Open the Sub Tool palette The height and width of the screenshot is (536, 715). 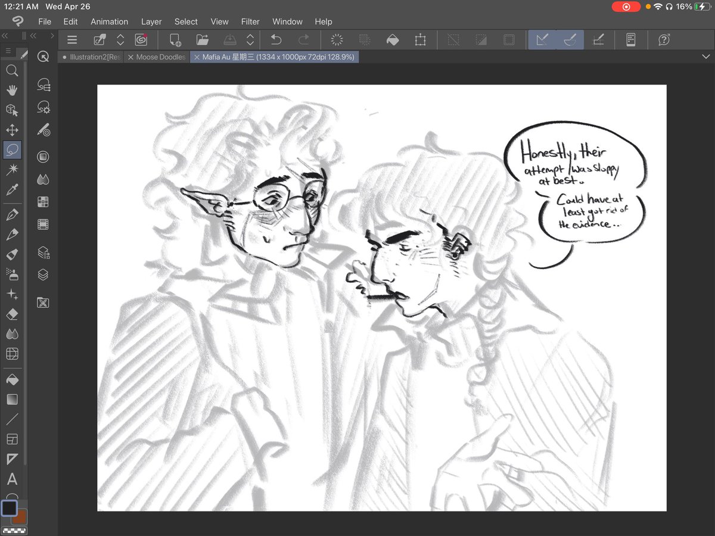43,85
